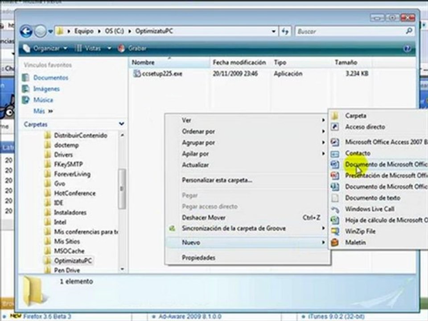The image size is (428, 321).
Task: Sort by the Tipo column header
Action: [302, 62]
